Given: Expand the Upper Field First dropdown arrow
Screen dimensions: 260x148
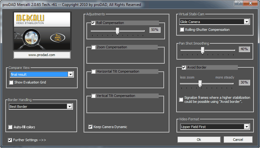Looking at the screenshot, I should click(247, 127).
